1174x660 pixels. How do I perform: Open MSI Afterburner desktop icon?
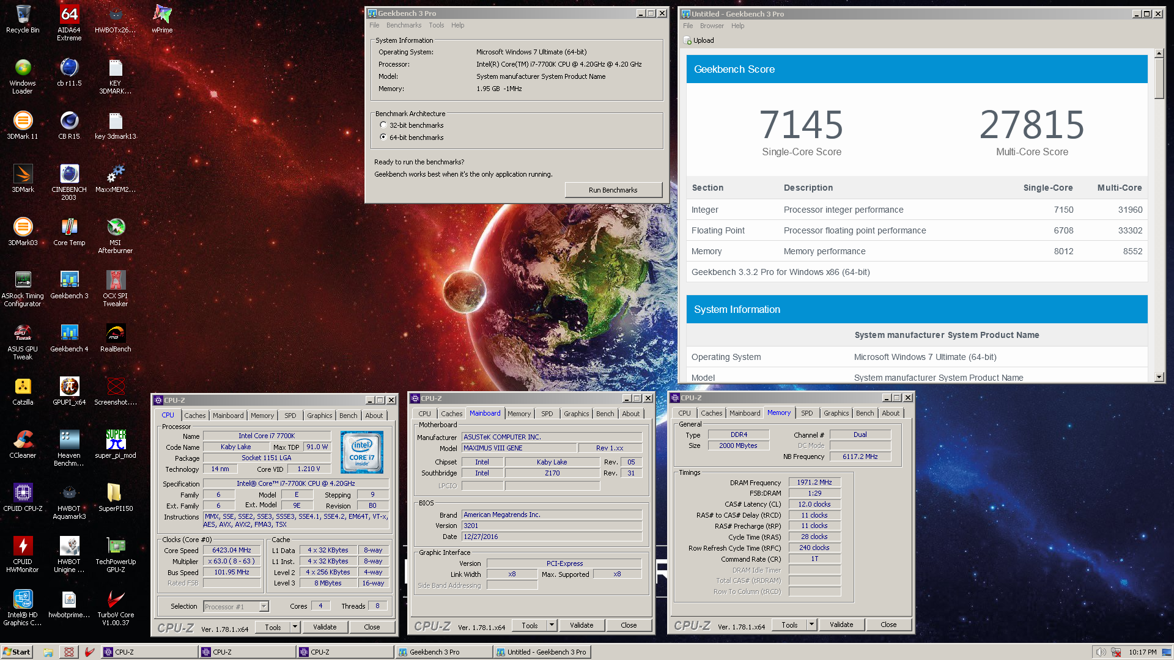coord(116,235)
